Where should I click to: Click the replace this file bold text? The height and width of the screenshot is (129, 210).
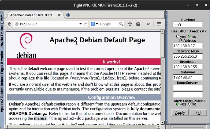(x=35, y=78)
